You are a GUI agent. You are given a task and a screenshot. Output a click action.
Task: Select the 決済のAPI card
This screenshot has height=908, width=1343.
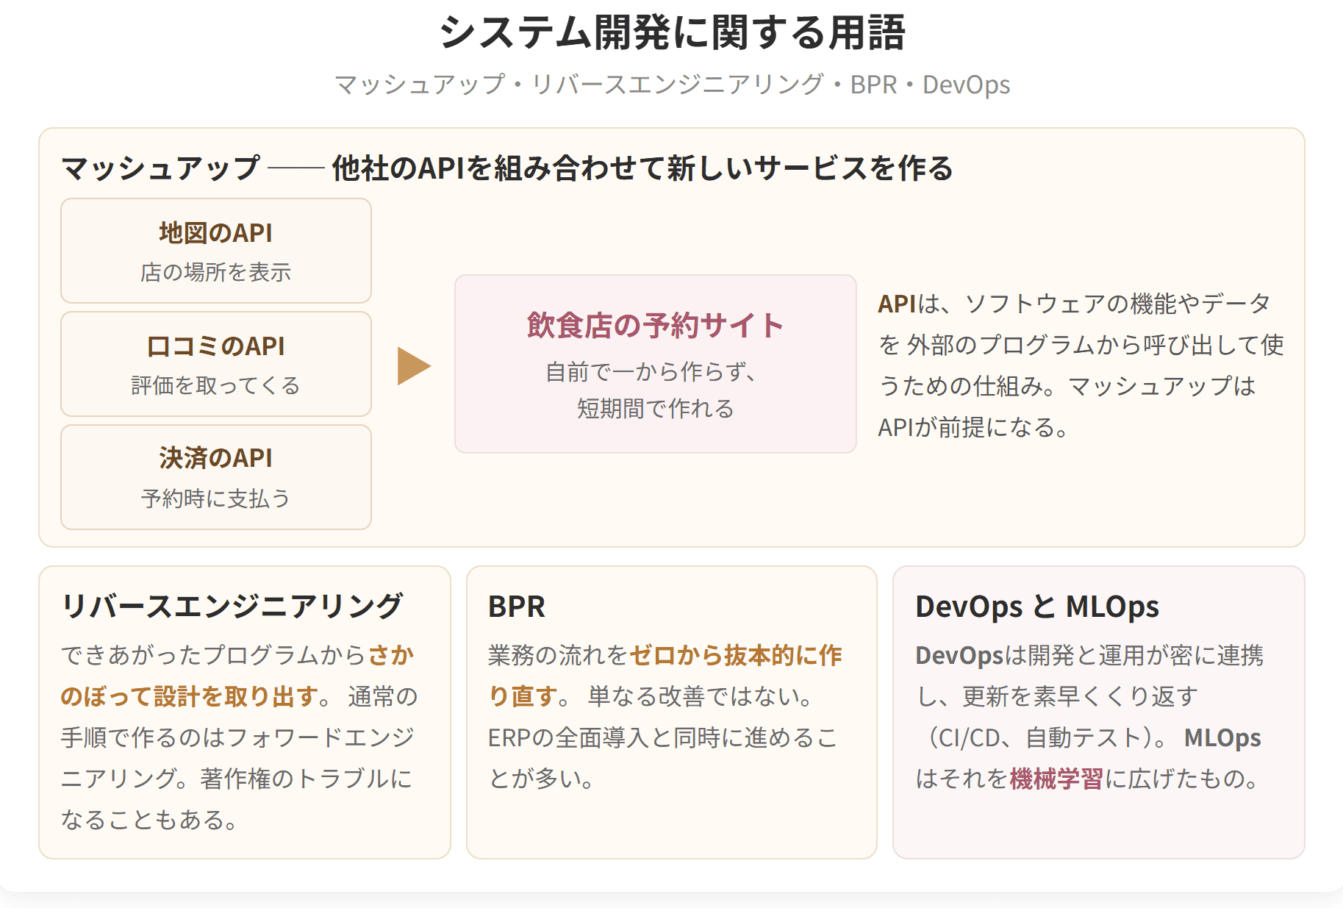[216, 477]
